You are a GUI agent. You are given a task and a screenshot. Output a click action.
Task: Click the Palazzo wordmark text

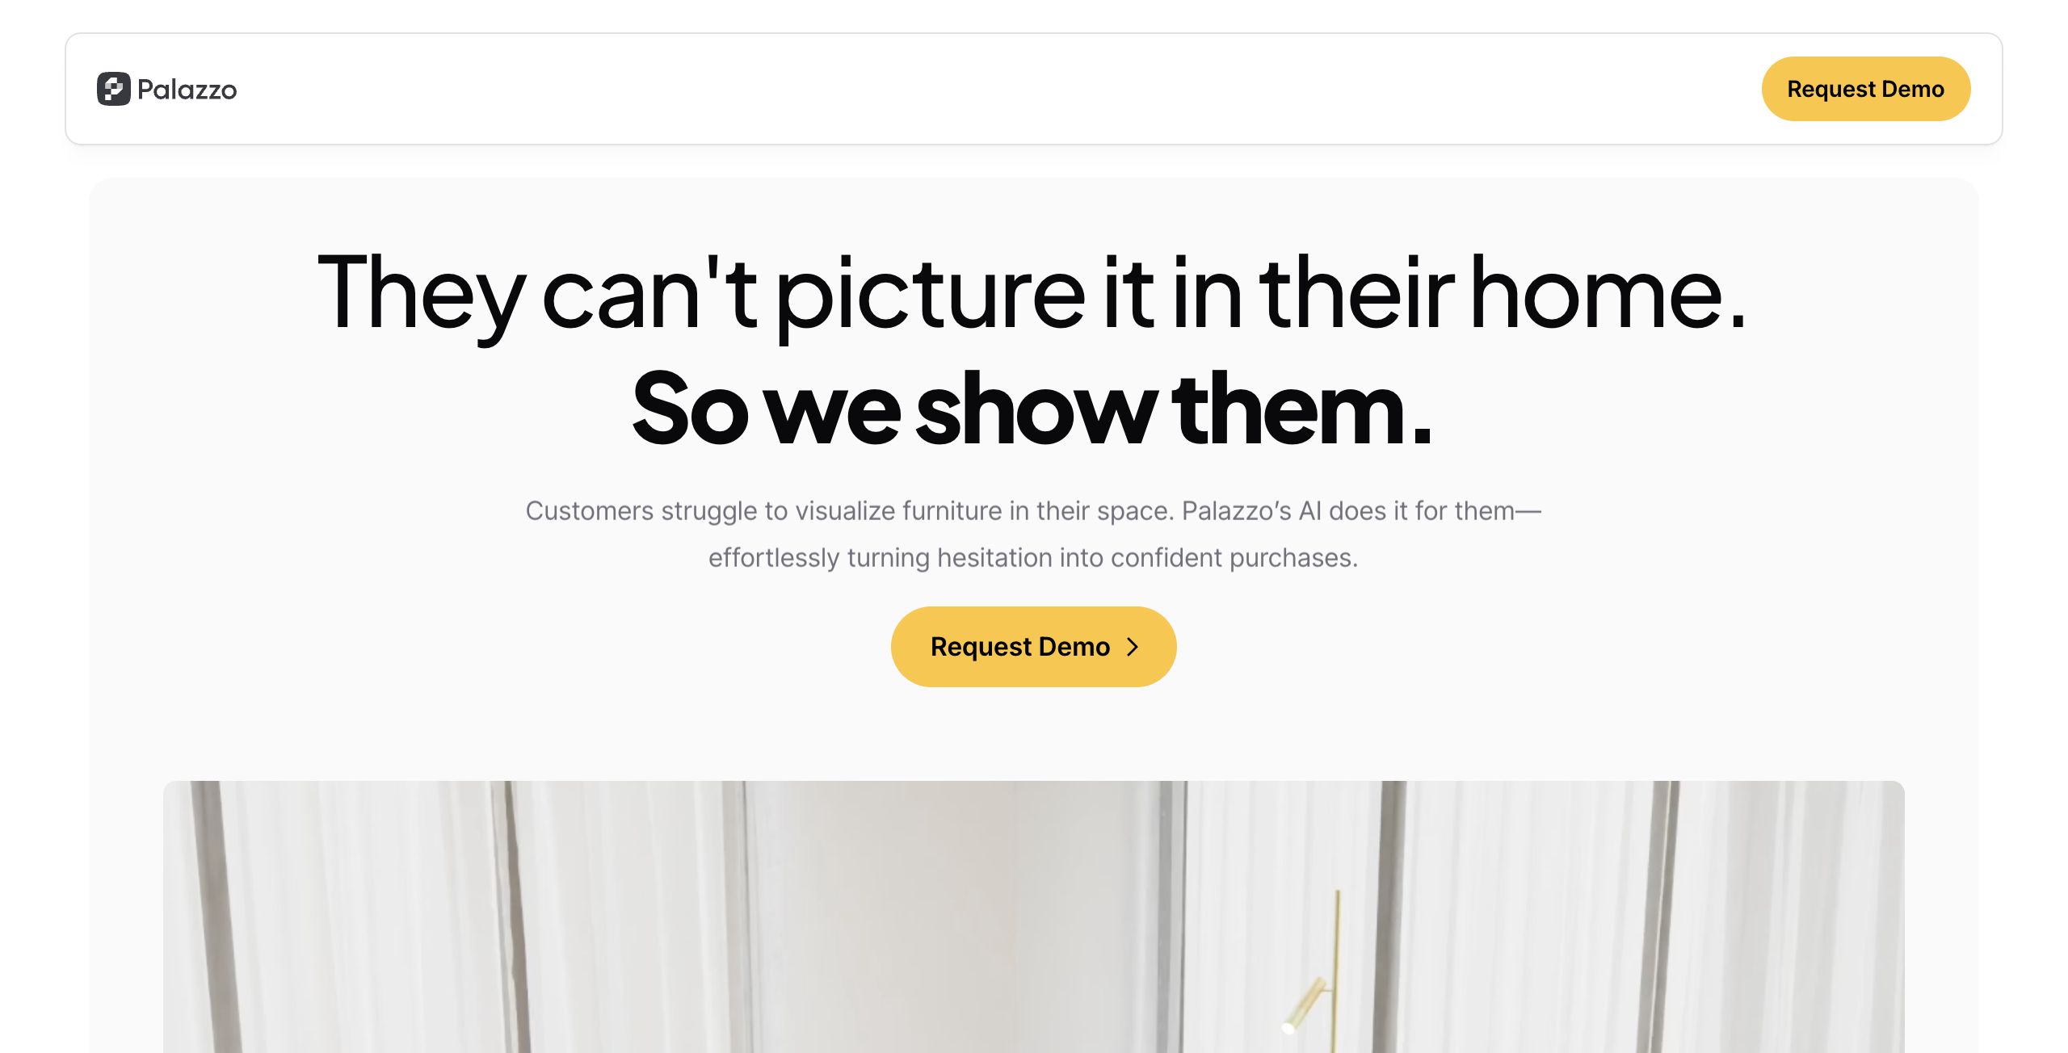(187, 89)
